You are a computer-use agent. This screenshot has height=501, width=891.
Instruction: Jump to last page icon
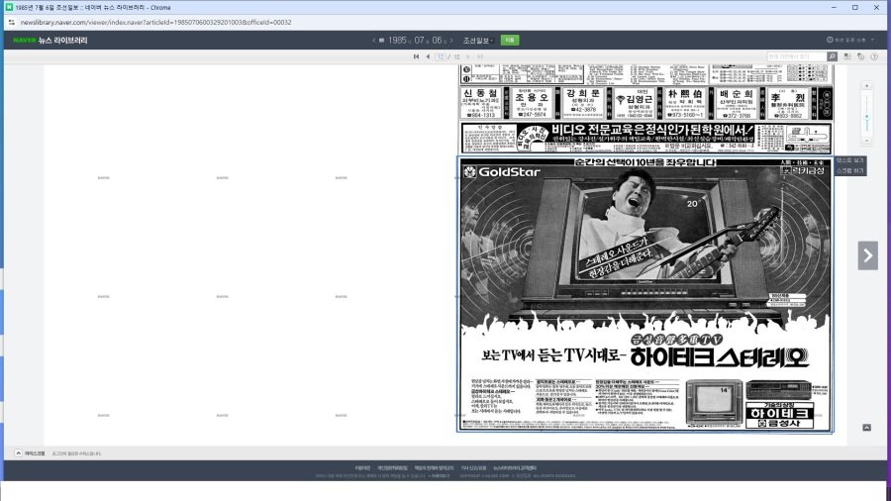pyautogui.click(x=480, y=56)
